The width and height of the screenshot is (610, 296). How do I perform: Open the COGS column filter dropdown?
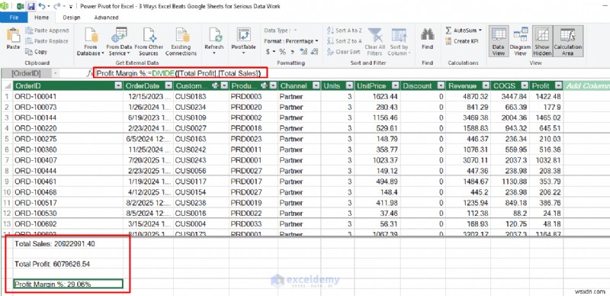point(525,86)
